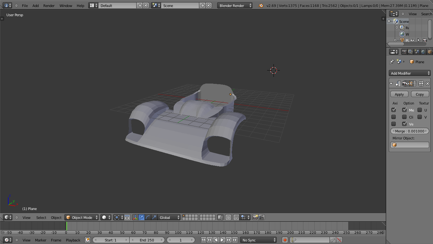Play the animation forward

222,240
